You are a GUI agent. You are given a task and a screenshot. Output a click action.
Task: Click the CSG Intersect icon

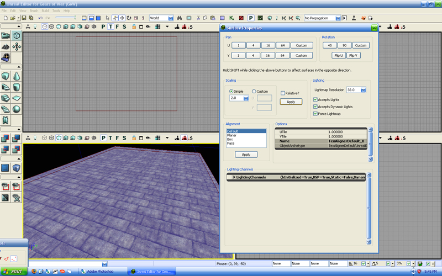coord(6,149)
